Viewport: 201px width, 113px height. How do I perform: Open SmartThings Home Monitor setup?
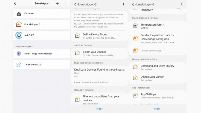(x=41, y=54)
